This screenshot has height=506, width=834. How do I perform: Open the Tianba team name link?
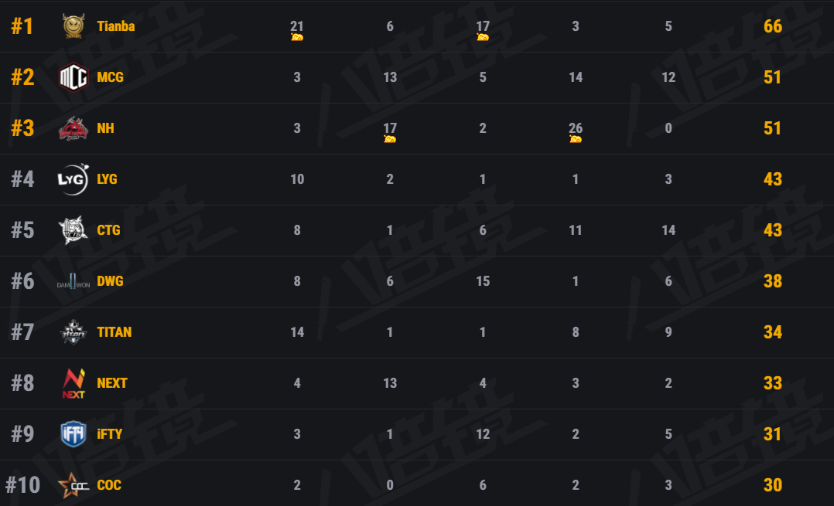coord(116,26)
